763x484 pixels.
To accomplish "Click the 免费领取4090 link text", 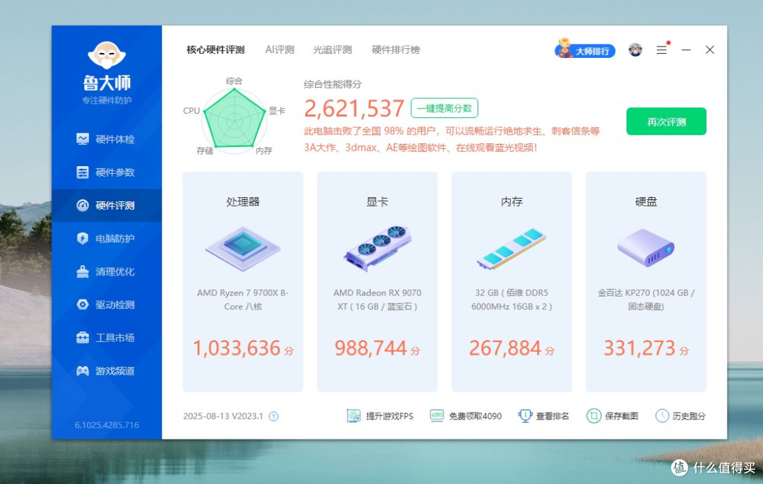I will point(475,416).
